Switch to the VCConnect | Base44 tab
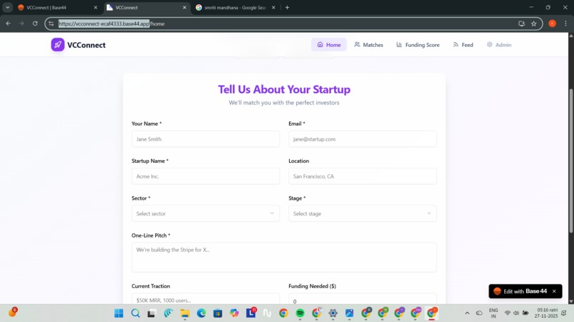 click(x=58, y=7)
